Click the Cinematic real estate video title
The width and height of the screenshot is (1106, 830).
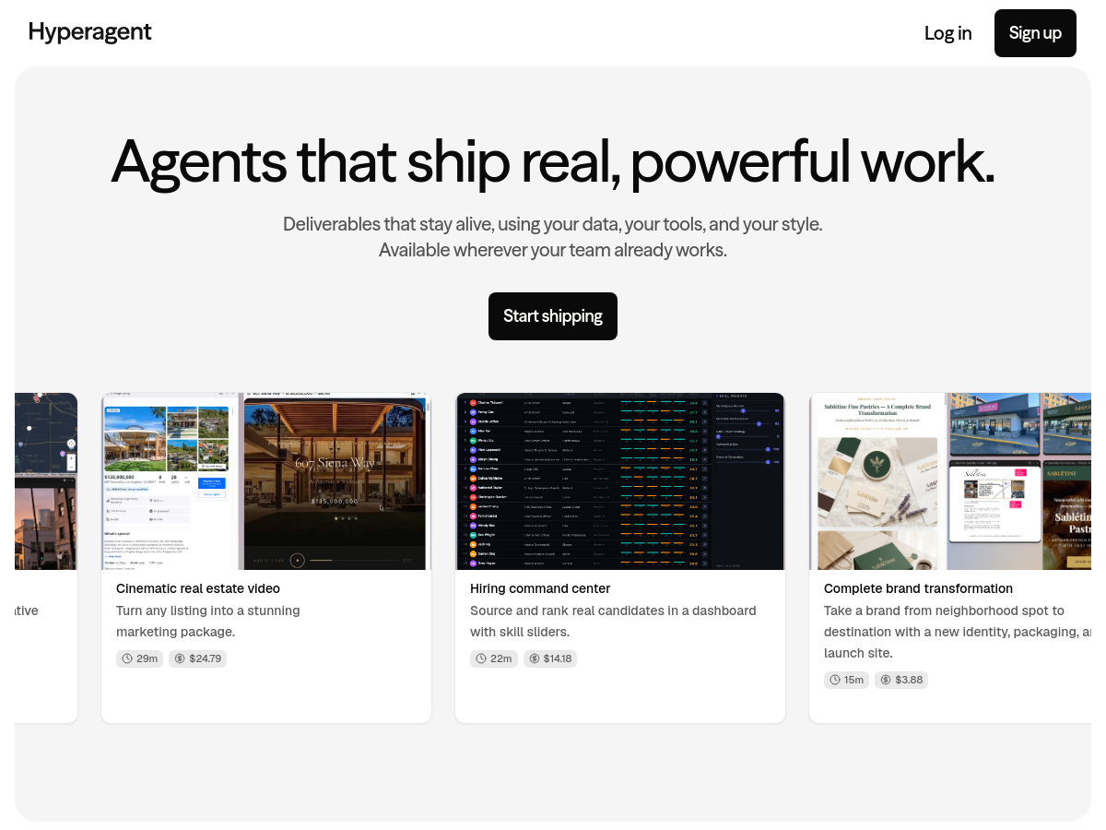pos(198,588)
